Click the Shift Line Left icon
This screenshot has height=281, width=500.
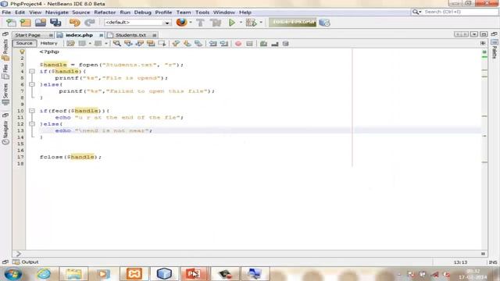[x=212, y=44]
